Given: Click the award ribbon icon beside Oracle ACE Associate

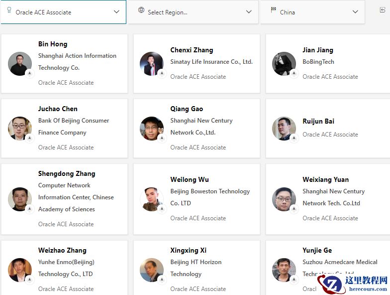Looking at the screenshot, I should coord(9,10).
